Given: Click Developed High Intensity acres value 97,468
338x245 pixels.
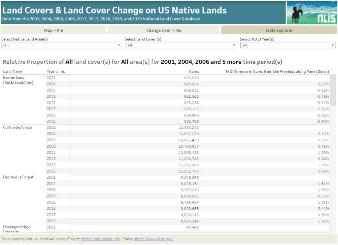Looking at the screenshot, I should tap(192, 227).
